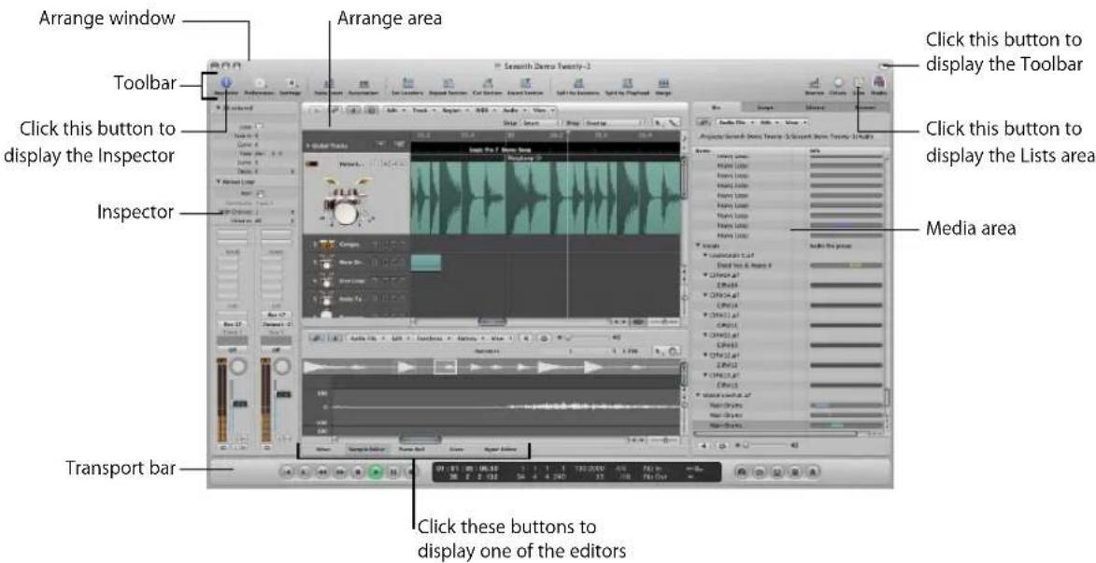Open the Arrange area View menu
Viewport: 1096px width, 563px height.
click(542, 109)
